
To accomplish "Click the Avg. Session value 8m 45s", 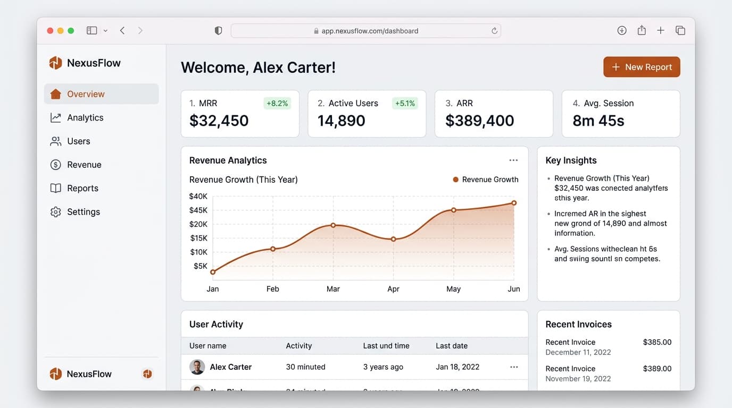I will [x=598, y=121].
